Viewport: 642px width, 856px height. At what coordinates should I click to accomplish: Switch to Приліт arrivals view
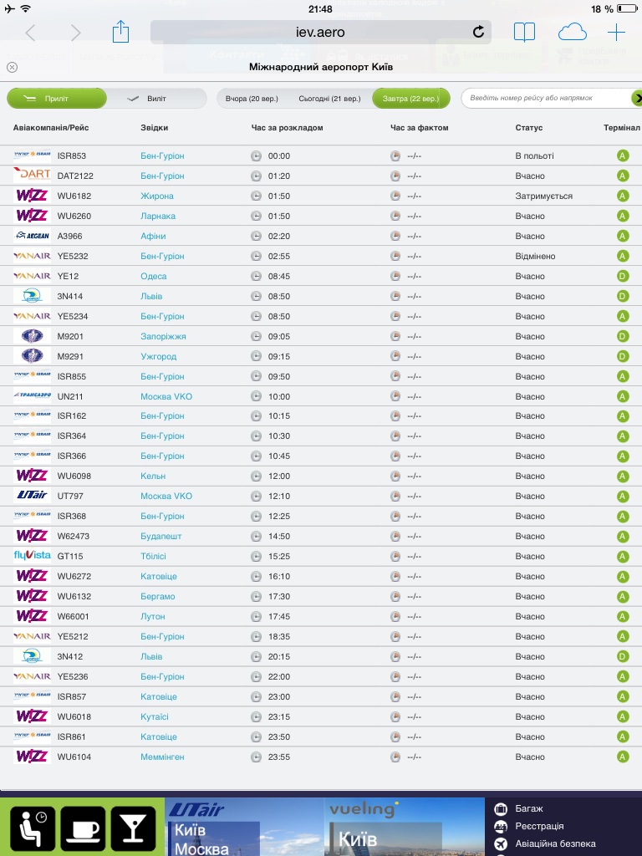pyautogui.click(x=57, y=99)
